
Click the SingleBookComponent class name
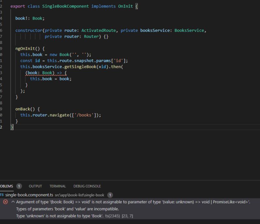66,6
